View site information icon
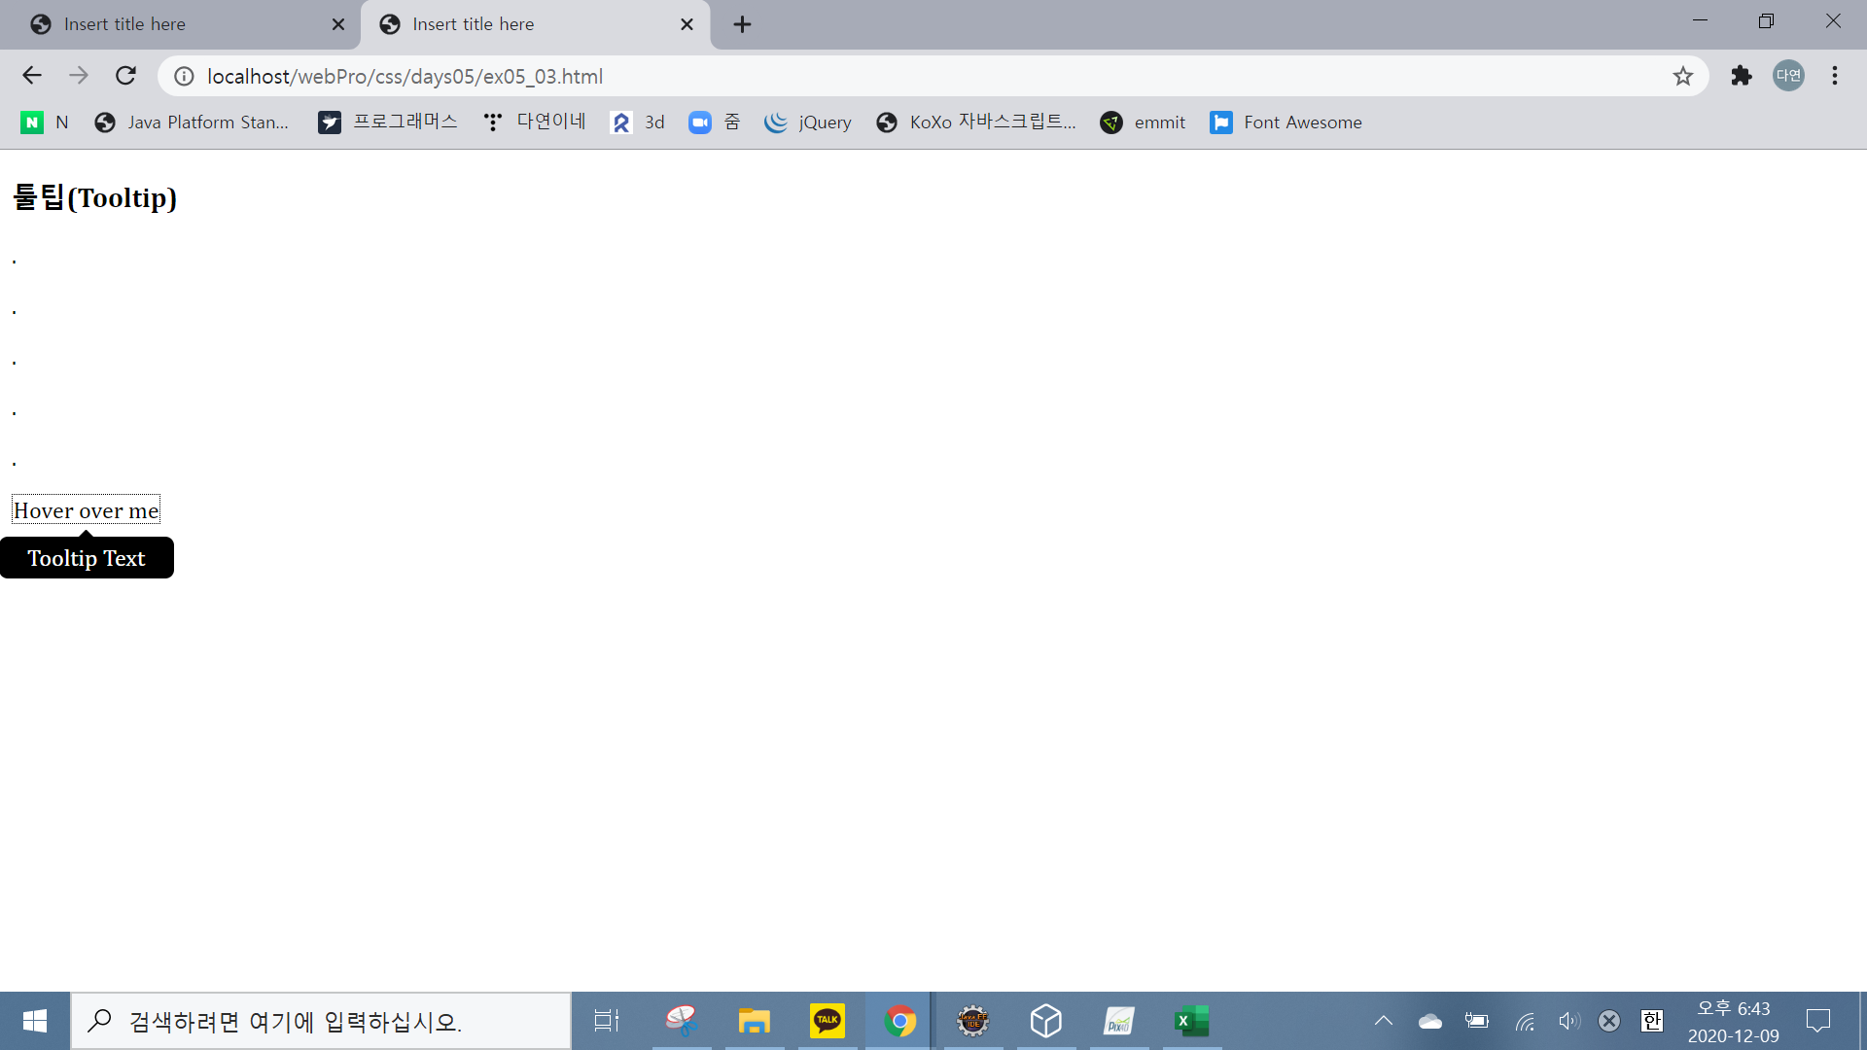The height and width of the screenshot is (1050, 1867). (x=184, y=76)
